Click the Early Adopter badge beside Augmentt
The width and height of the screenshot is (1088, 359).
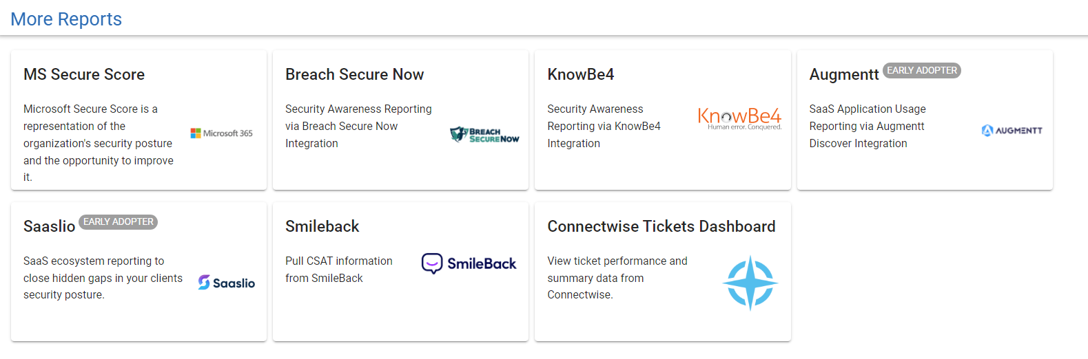922,70
